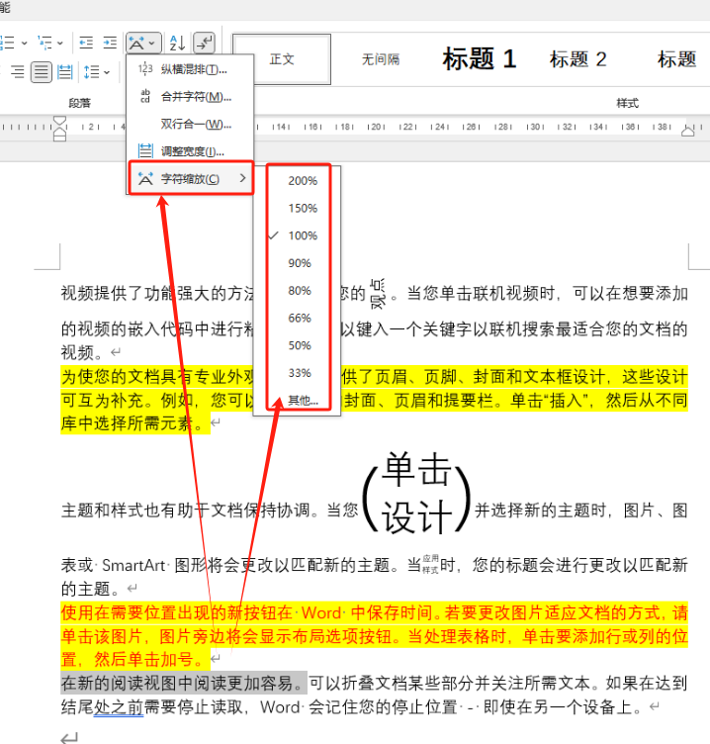Align the paragraph to the right
Screen dimensions: 710x744
[x=18, y=72]
